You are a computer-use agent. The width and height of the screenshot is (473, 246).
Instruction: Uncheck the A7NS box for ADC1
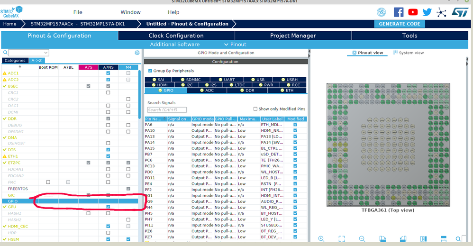(x=108, y=73)
